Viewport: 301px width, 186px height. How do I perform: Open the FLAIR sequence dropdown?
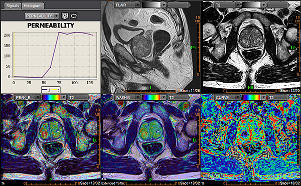click(127, 5)
